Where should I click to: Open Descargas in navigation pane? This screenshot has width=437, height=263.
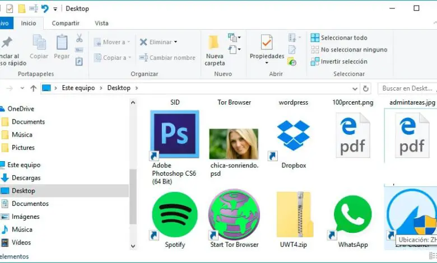[26, 177]
